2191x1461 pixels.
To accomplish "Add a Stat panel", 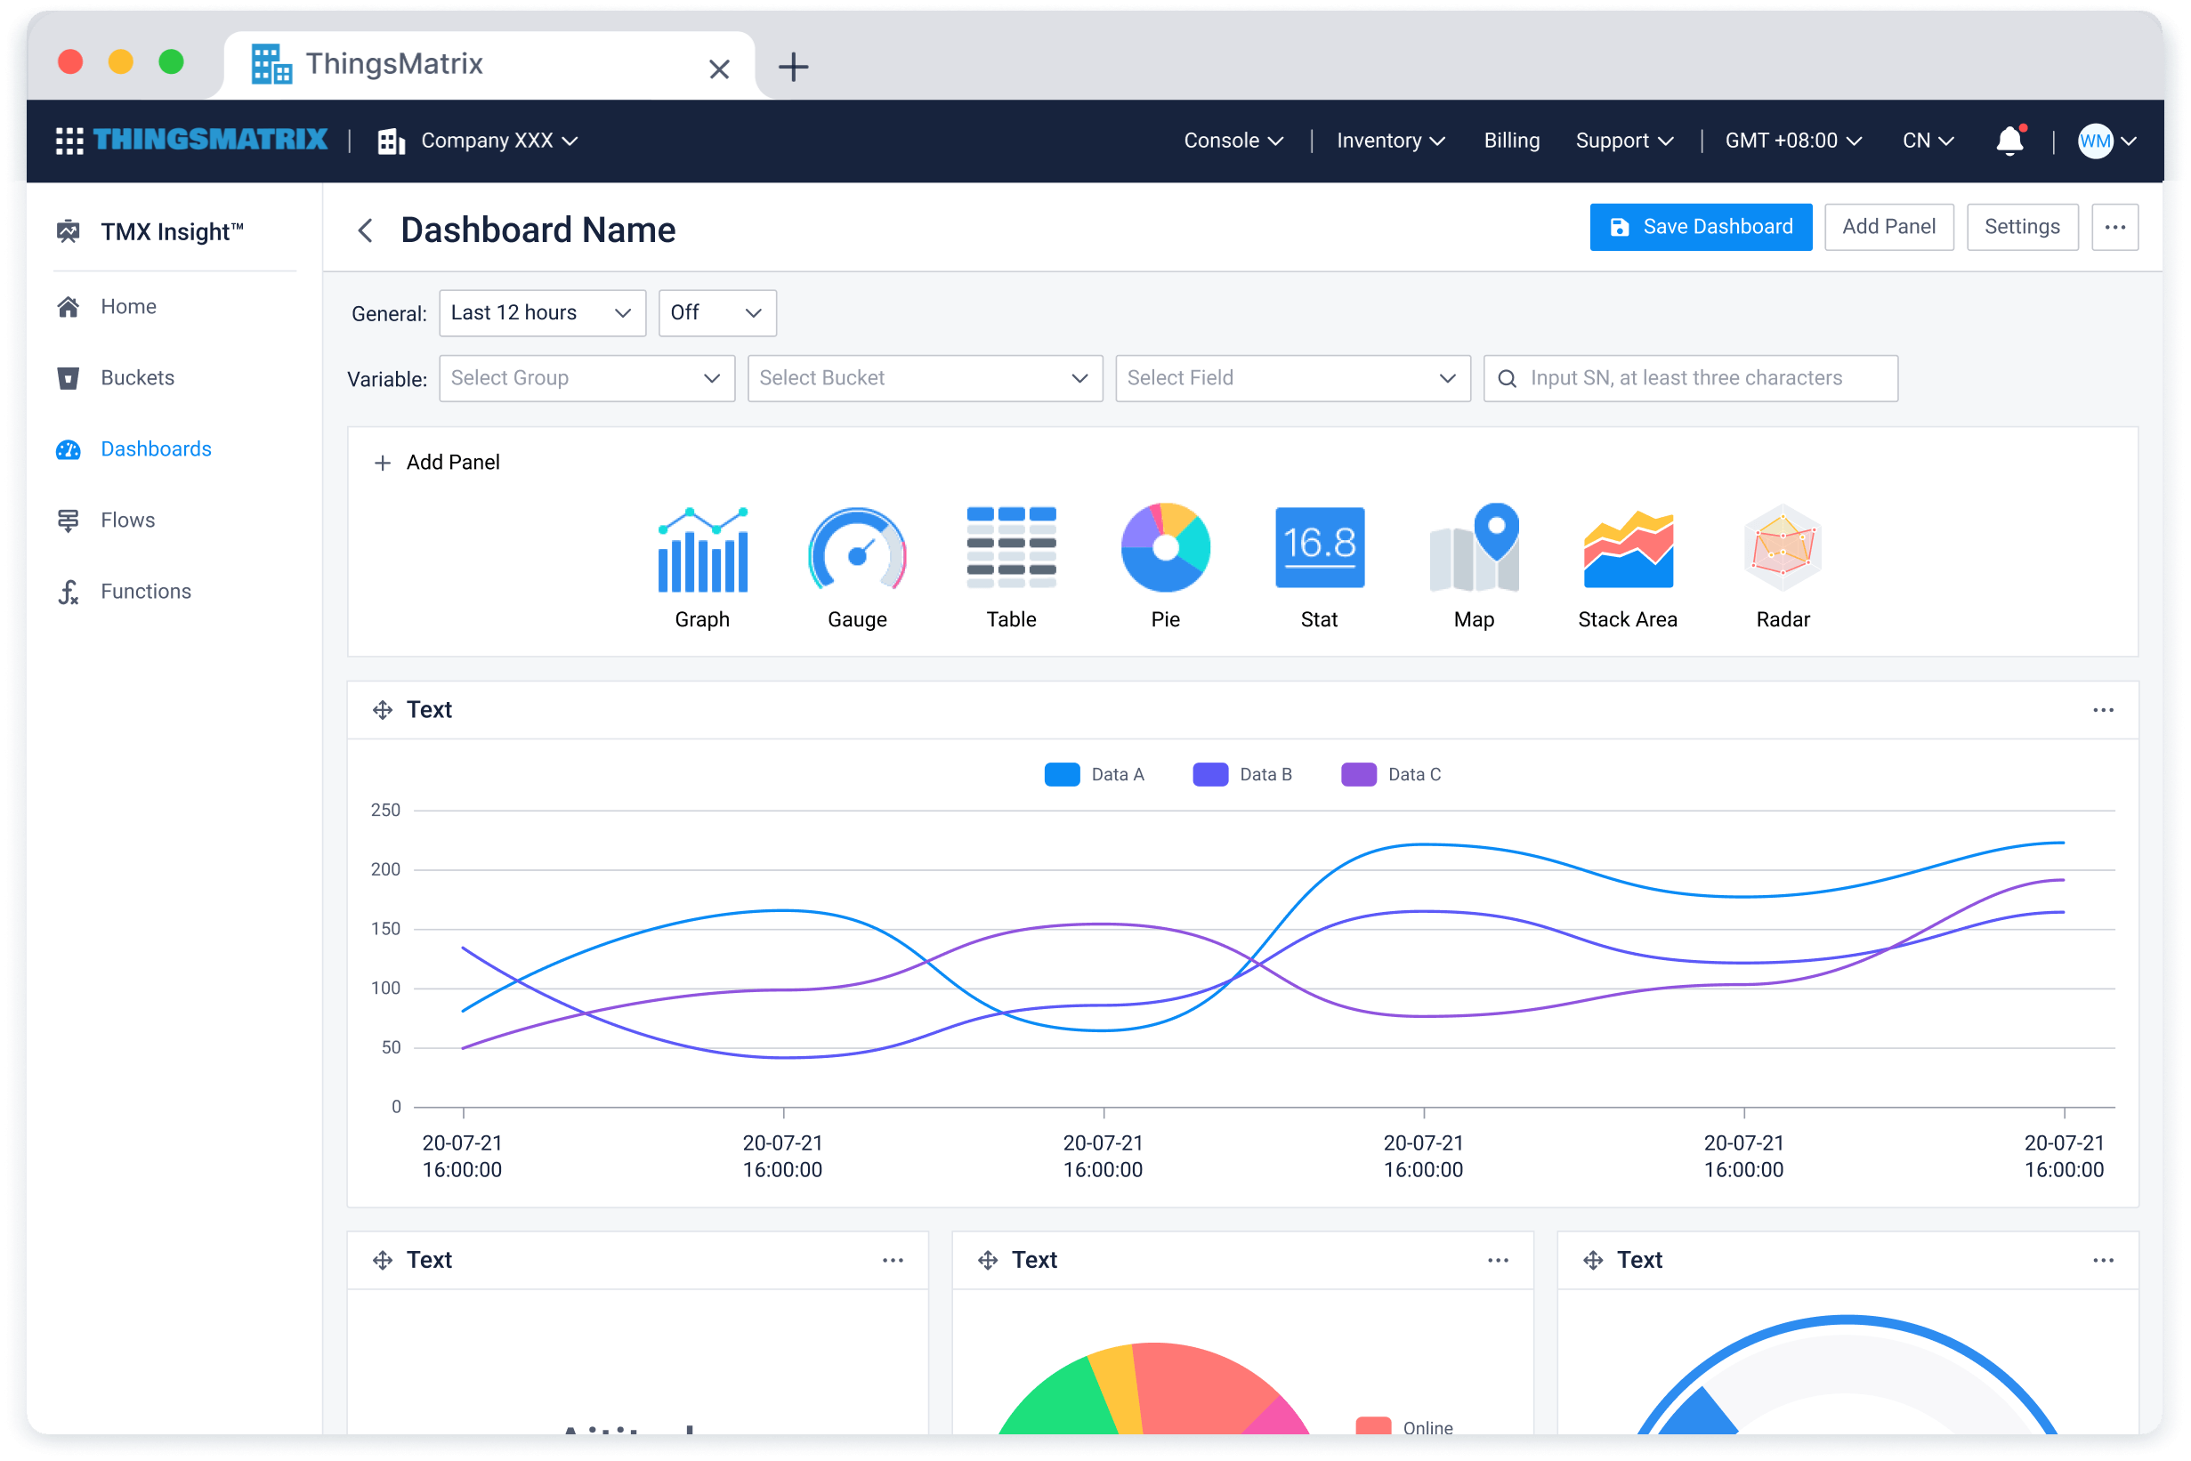I will click(x=1320, y=569).
